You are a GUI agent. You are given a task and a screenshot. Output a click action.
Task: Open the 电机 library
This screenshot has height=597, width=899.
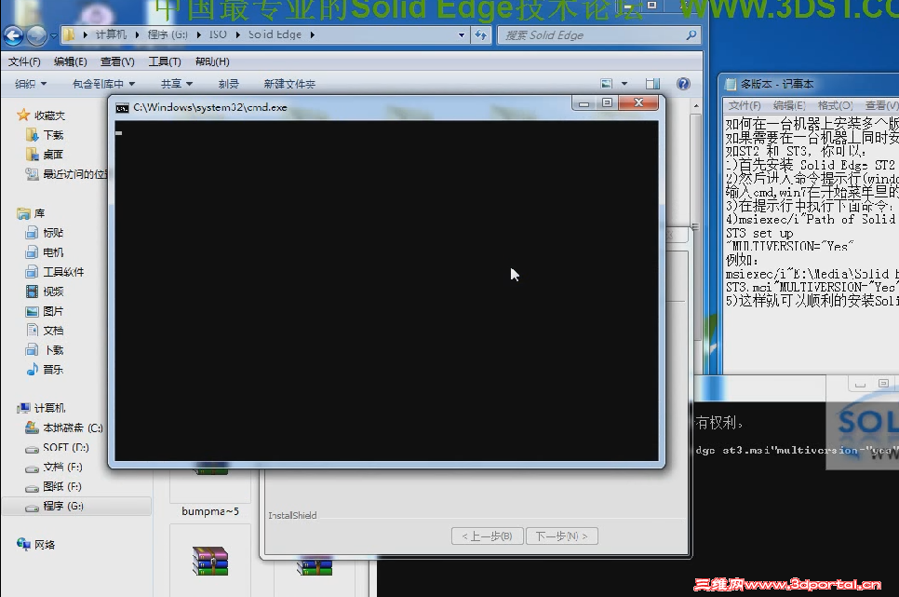tap(44, 252)
